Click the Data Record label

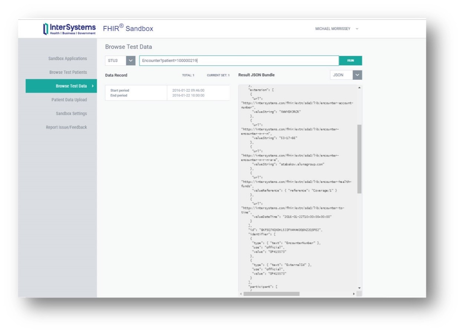pos(116,75)
